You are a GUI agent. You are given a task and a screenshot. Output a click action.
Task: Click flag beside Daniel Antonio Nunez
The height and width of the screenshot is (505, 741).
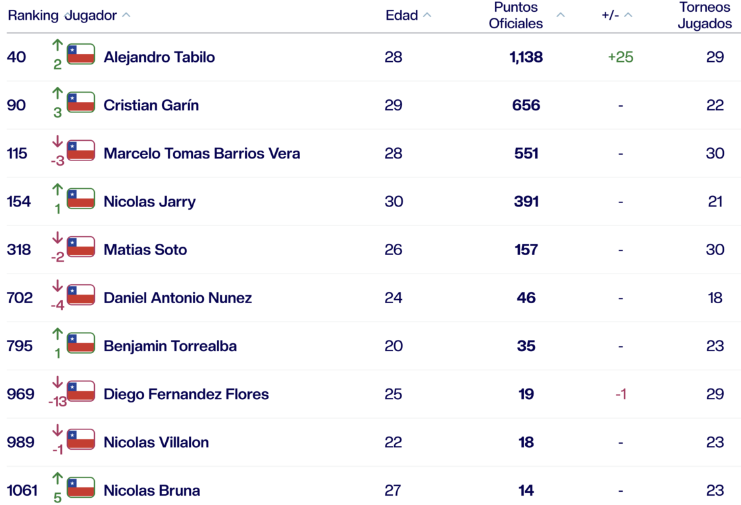pos(81,295)
